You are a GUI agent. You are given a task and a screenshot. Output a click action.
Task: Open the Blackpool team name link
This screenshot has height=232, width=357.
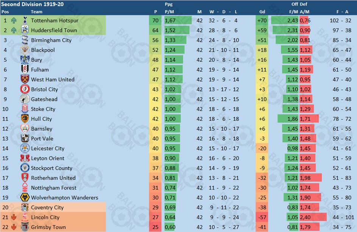pos(43,50)
